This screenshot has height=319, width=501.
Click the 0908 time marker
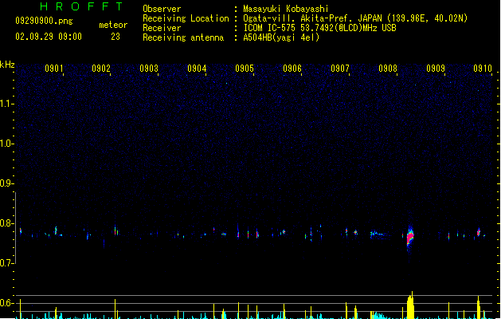click(388, 69)
